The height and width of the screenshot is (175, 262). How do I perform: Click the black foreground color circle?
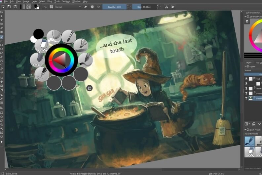pos(38,34)
